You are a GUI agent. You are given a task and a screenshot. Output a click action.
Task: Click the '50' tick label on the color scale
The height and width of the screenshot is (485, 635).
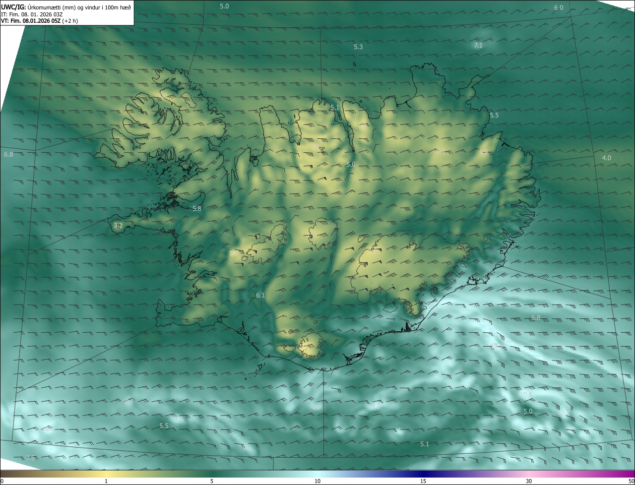[631, 481]
